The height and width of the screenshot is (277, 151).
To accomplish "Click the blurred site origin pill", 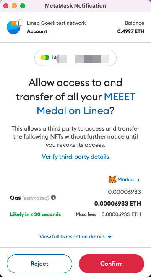I will (x=75, y=58).
